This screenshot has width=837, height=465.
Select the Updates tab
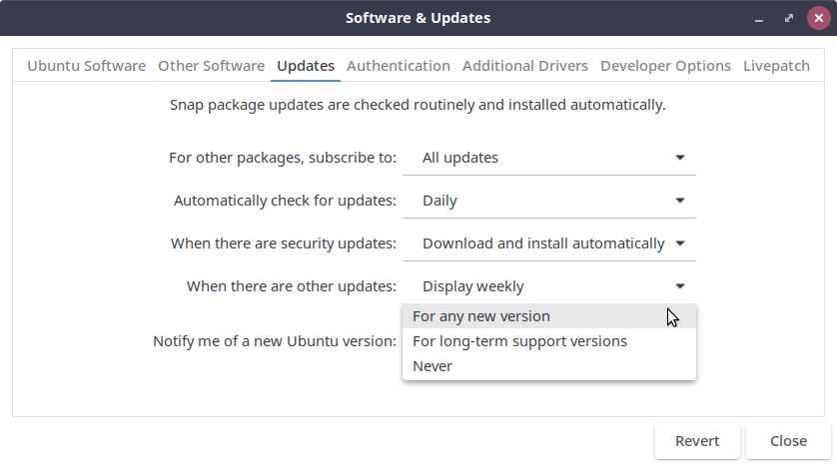click(x=306, y=66)
